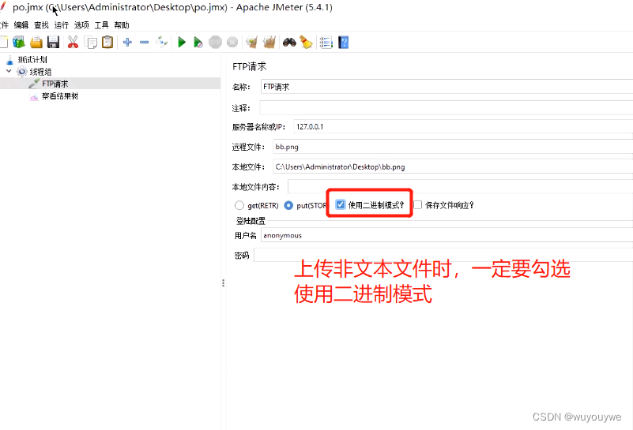
Task: Collapse all with the blue minus icon
Action: point(144,42)
